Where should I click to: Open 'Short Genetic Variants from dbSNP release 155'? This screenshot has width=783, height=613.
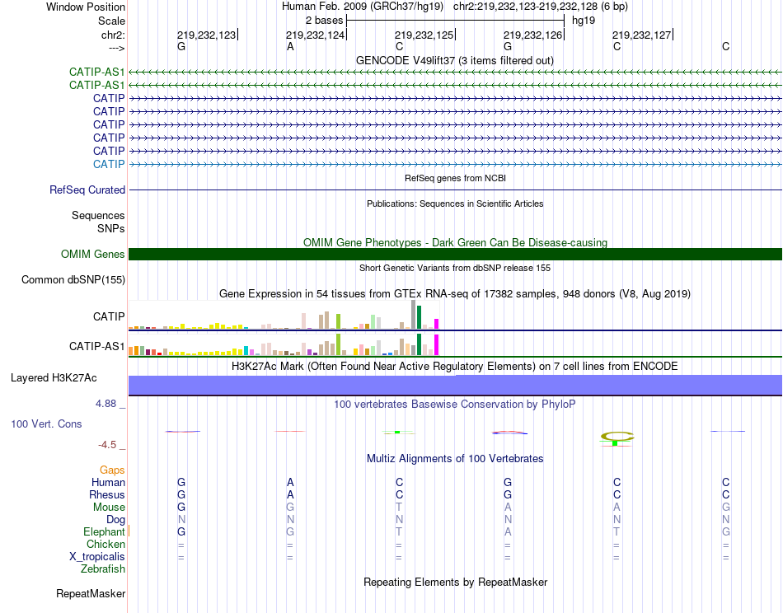(x=455, y=268)
